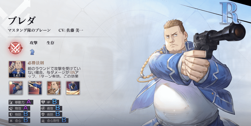Image resolution: width=251 pixels, height=126 pixels.
Task: Click the 移動力 stat boot icon
Action: (11, 102)
